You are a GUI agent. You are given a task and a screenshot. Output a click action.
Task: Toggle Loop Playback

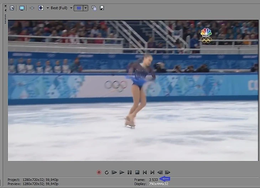pyautogui.click(x=106, y=172)
